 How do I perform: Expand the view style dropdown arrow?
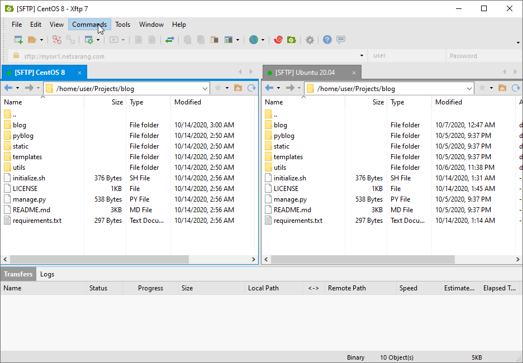tap(237, 40)
